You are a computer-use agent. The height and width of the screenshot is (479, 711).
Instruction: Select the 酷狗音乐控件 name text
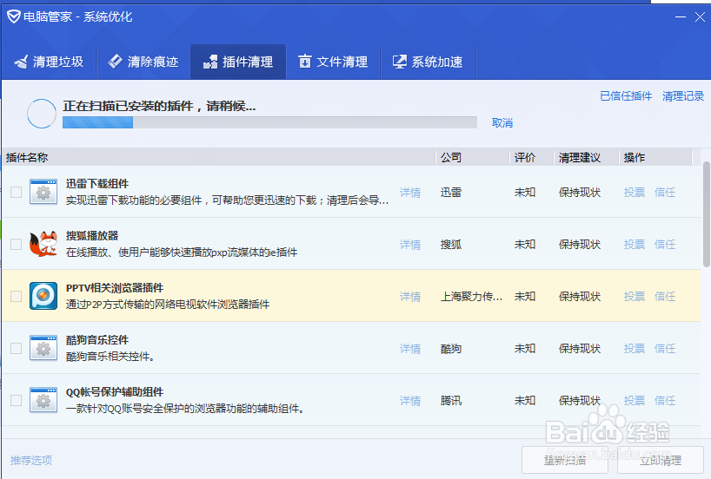(x=97, y=339)
